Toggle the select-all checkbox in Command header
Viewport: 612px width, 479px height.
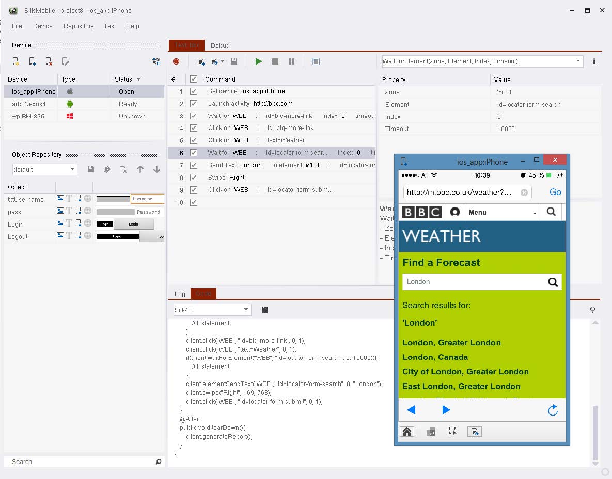tap(193, 79)
